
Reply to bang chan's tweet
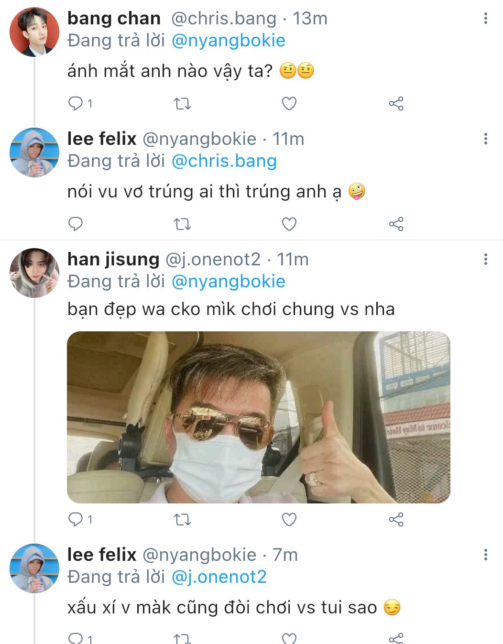[76, 103]
